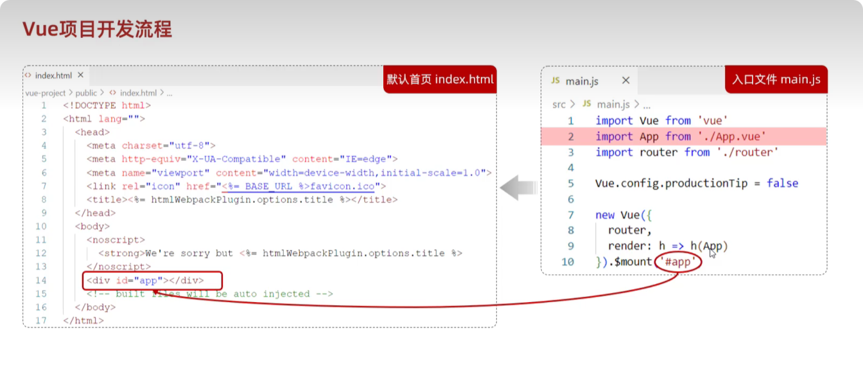
Task: Click the meta charset utf-8 line
Action: (x=151, y=146)
